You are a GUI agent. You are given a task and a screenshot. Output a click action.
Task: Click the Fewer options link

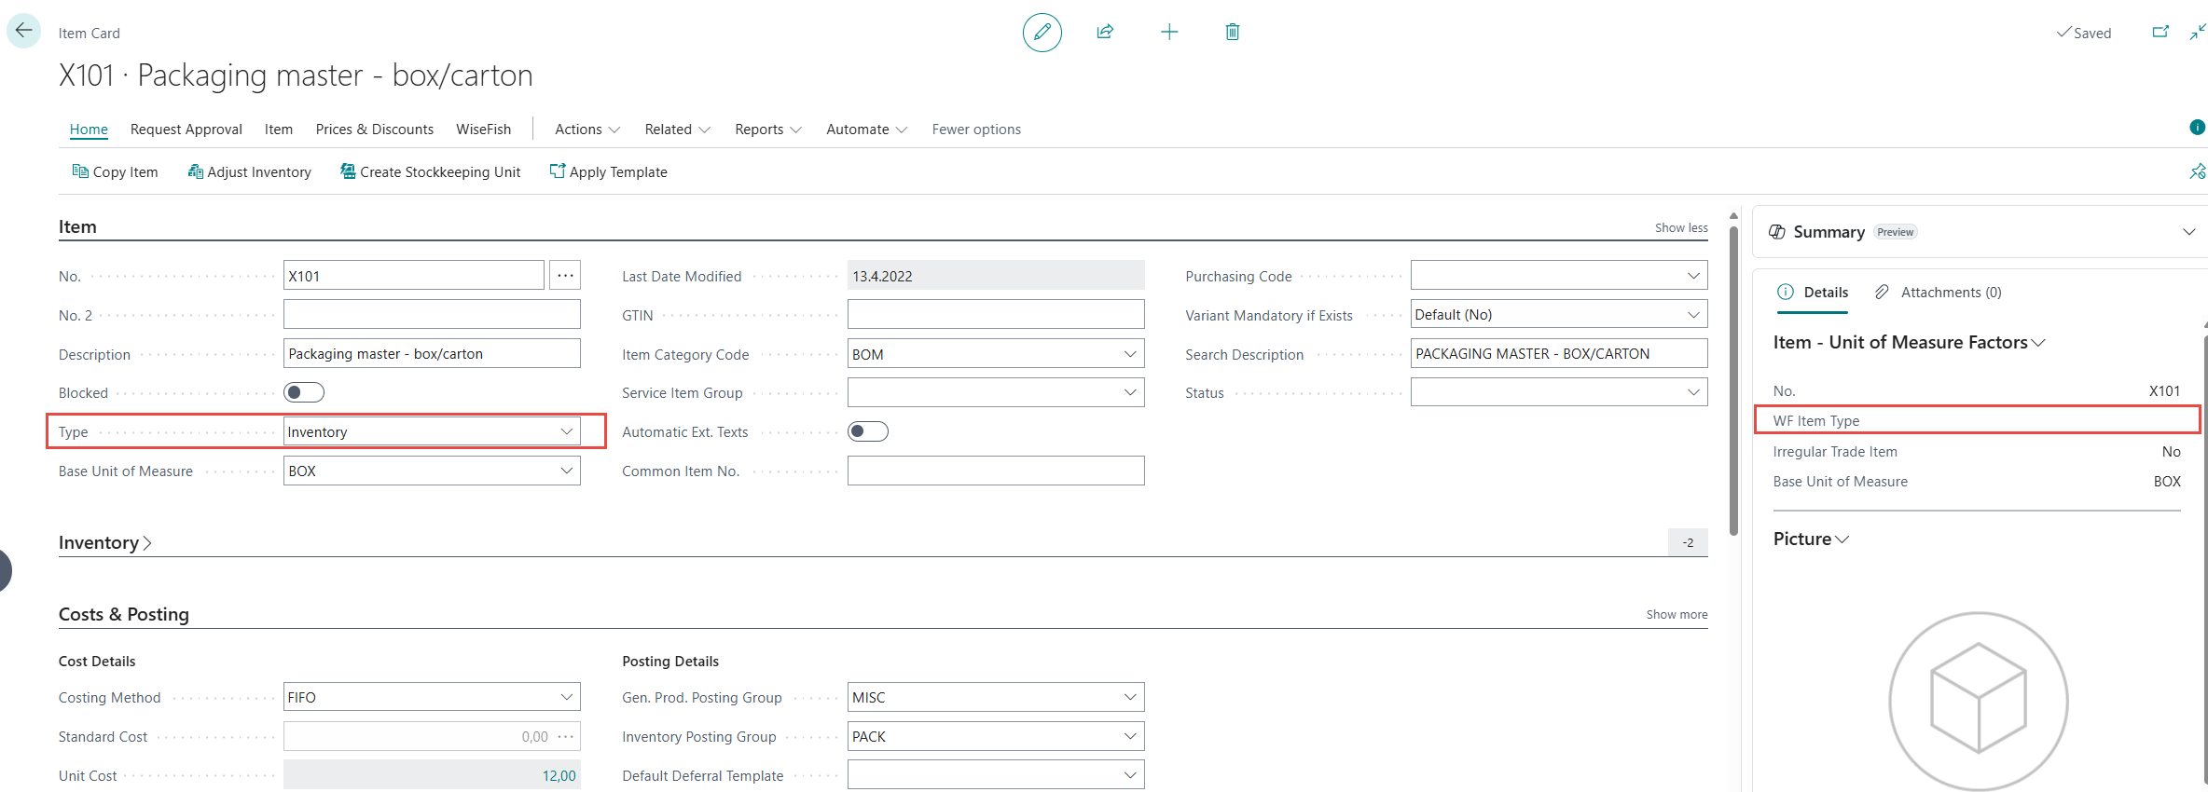[975, 130]
